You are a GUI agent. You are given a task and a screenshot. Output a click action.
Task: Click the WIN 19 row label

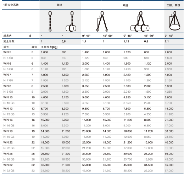point(8,131)
